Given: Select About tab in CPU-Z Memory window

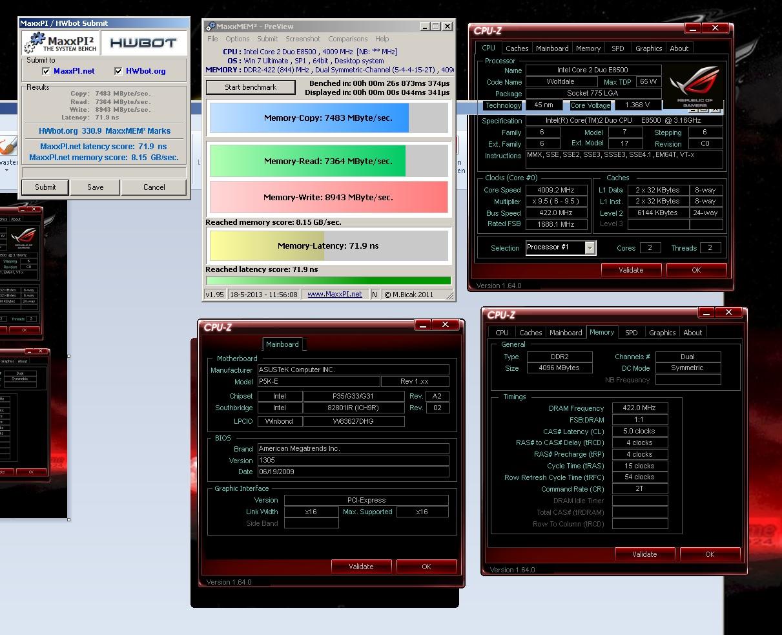Looking at the screenshot, I should pos(692,333).
